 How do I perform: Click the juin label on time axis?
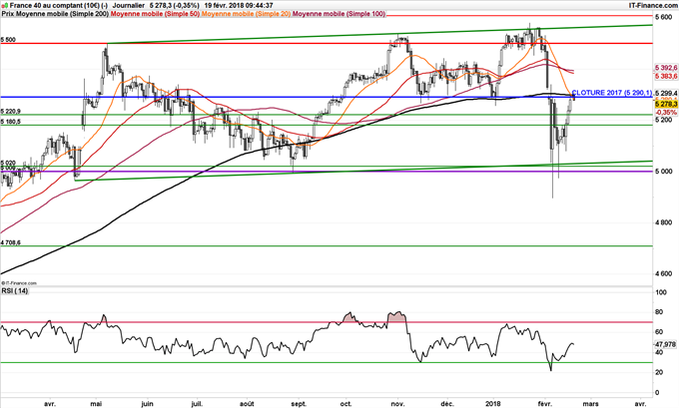coord(148,404)
